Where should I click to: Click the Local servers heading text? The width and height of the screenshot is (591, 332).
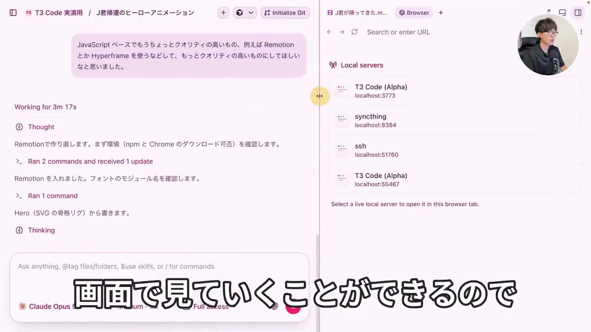(362, 65)
